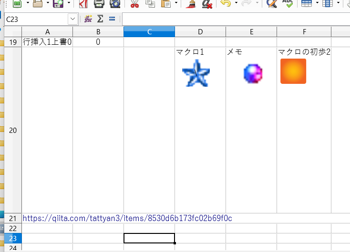Open the qiita.com tattyan3 hyperlink
The height and width of the screenshot is (252, 350).
click(127, 218)
